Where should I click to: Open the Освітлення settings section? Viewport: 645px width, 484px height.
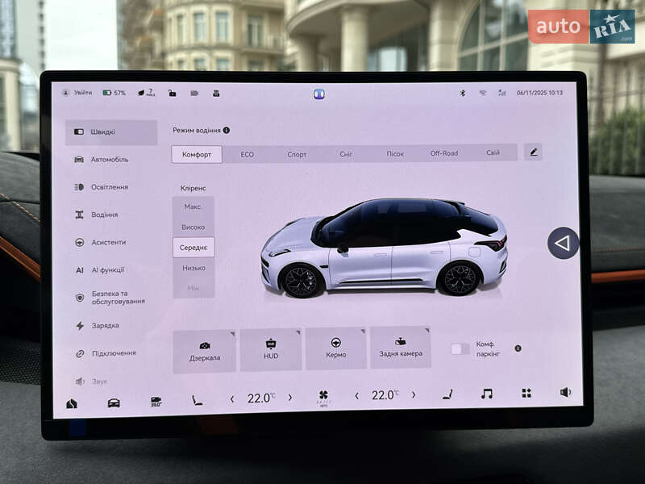click(110, 187)
